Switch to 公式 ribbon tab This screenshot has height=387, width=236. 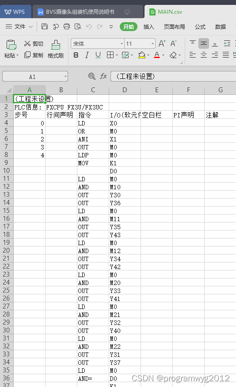click(x=200, y=27)
